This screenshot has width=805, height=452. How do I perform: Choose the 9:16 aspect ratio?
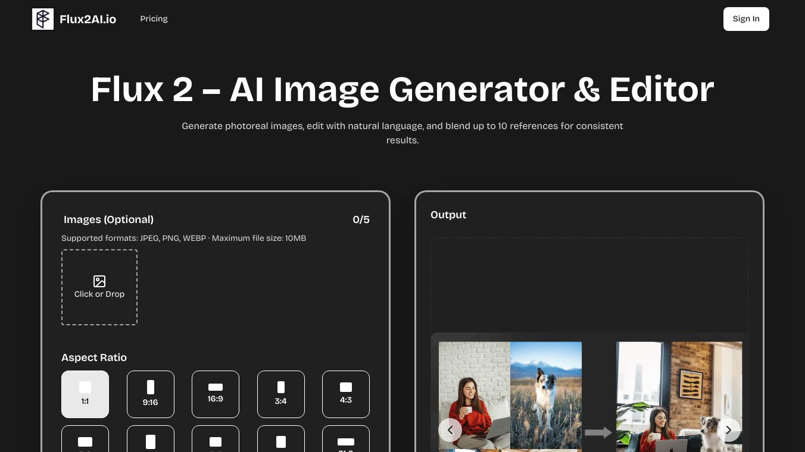151,394
